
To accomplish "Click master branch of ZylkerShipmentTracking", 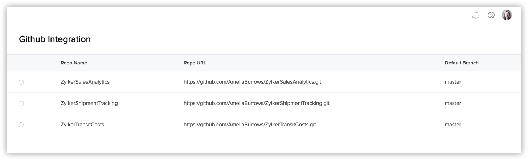I will pos(453,103).
